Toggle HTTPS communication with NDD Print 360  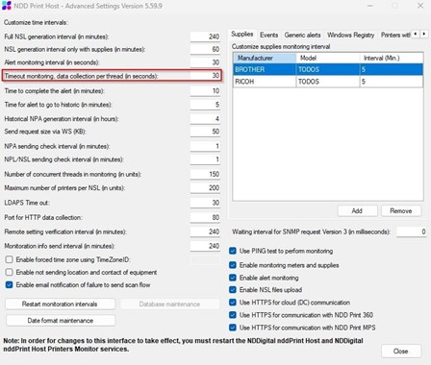click(x=233, y=315)
